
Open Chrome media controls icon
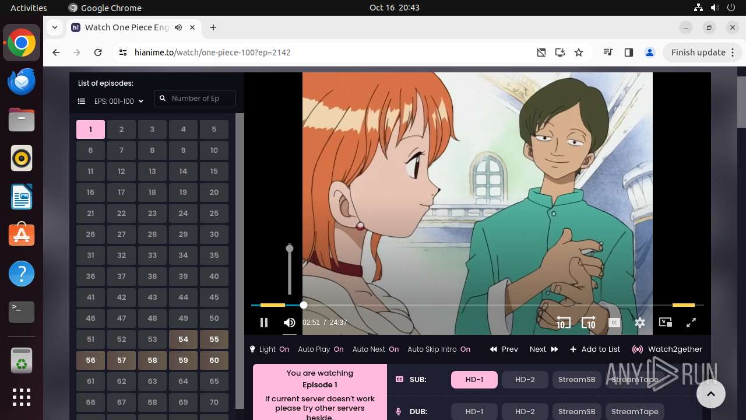pyautogui.click(x=608, y=52)
